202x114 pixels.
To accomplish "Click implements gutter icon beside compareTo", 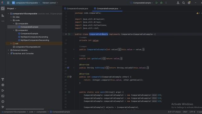I will (x=68, y=77).
